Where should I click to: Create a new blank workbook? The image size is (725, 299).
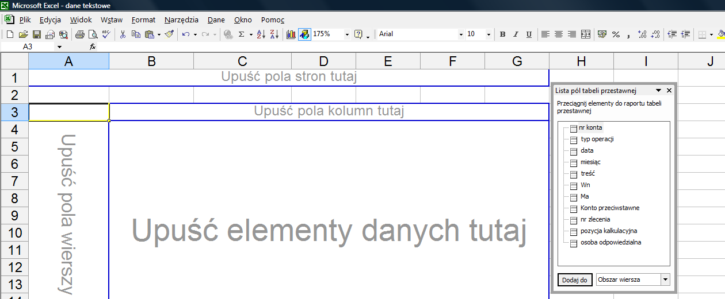[10, 34]
